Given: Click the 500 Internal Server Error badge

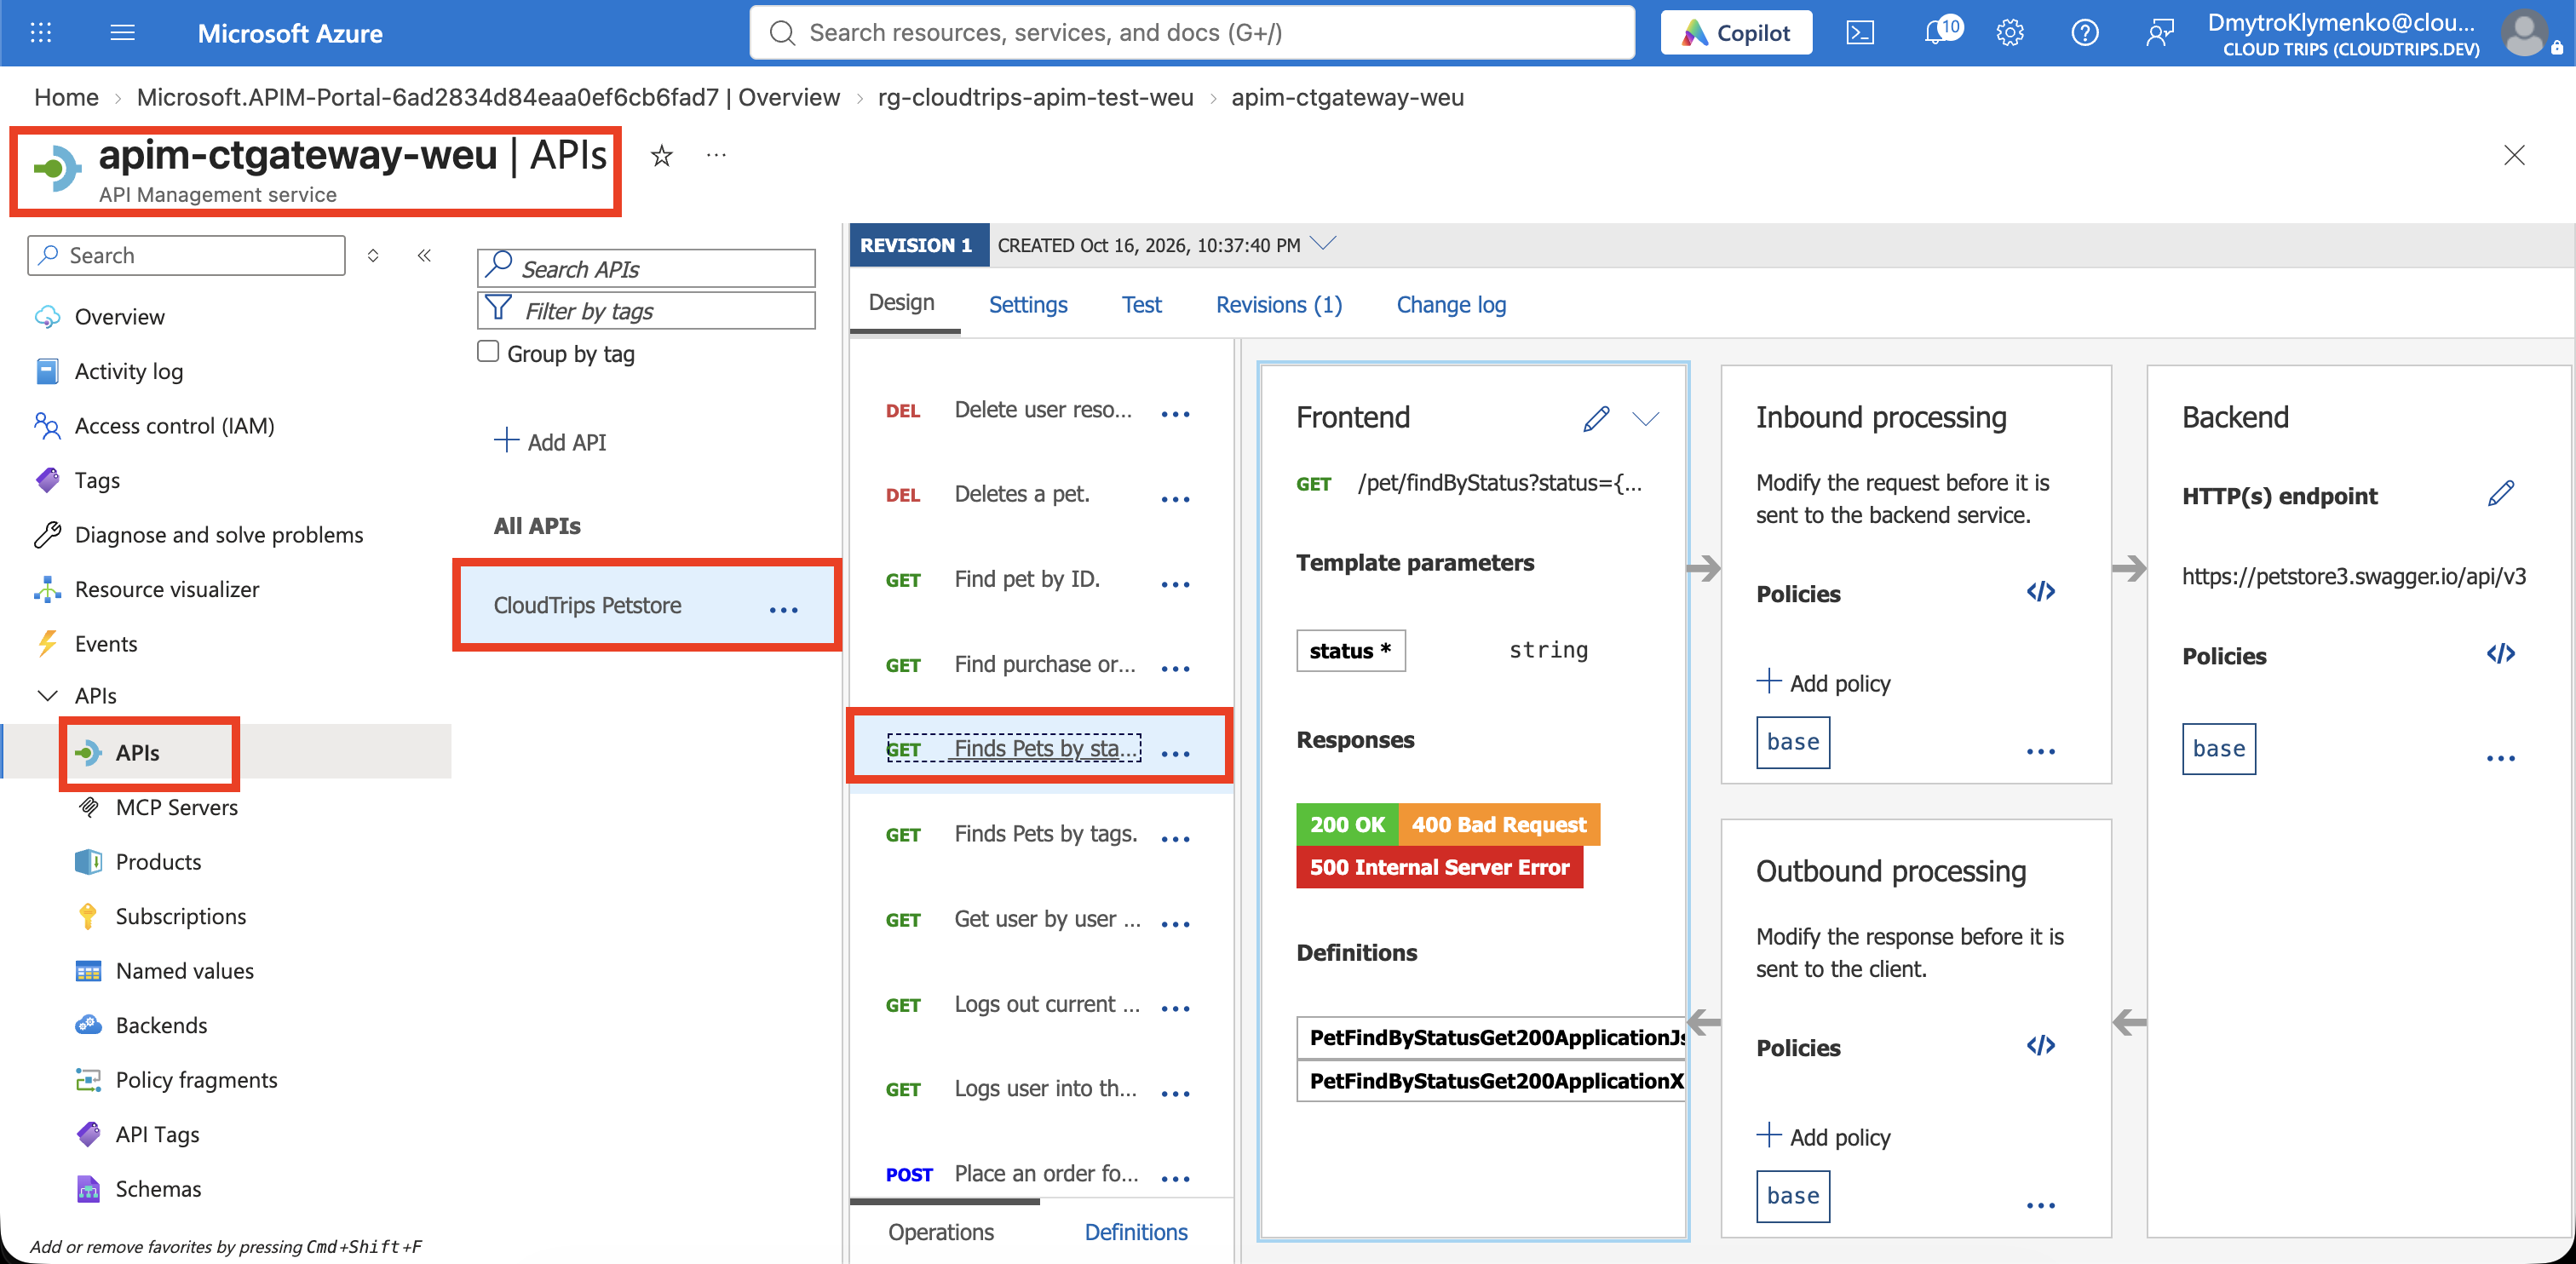Looking at the screenshot, I should click(x=1438, y=867).
